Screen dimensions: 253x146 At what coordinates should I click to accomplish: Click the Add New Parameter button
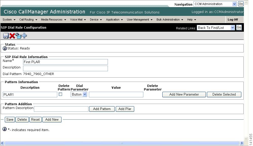(x=184, y=95)
